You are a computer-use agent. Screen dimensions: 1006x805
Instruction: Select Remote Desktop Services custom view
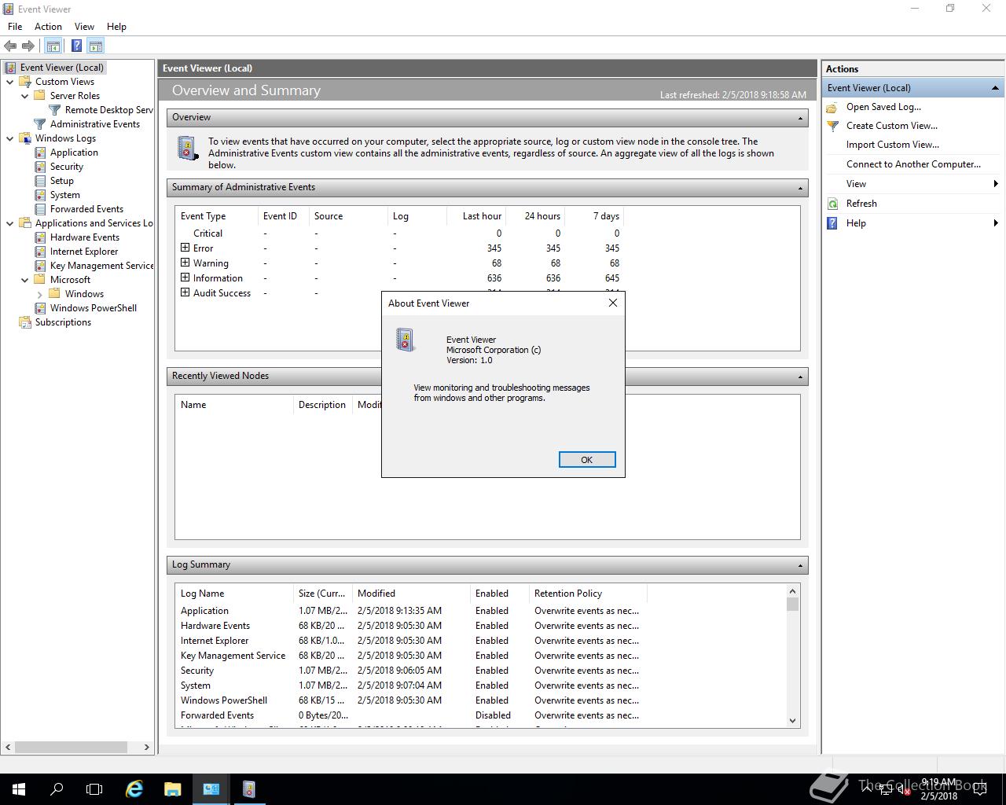click(109, 110)
